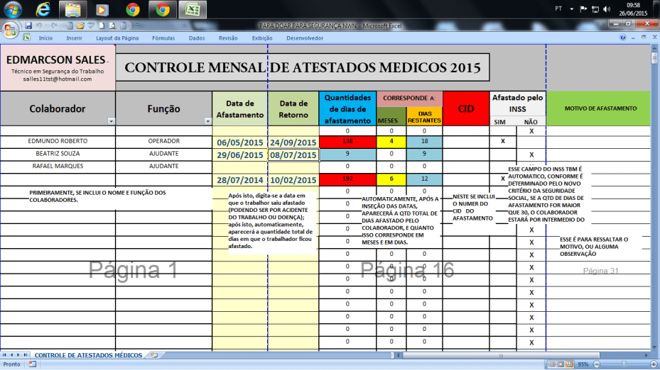Image resolution: width=660 pixels, height=370 pixels.
Task: Open the Excel help question mark
Action: pyautogui.click(x=622, y=38)
